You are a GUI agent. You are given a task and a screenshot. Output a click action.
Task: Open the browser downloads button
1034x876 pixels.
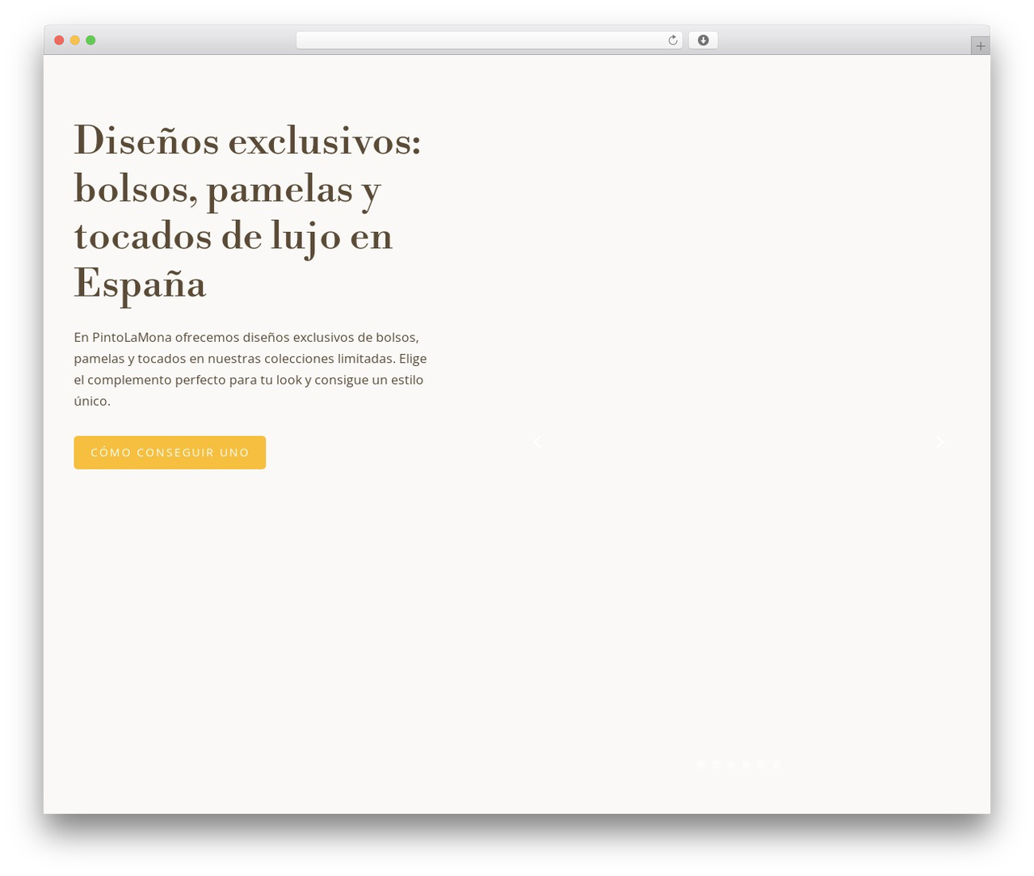[703, 40]
